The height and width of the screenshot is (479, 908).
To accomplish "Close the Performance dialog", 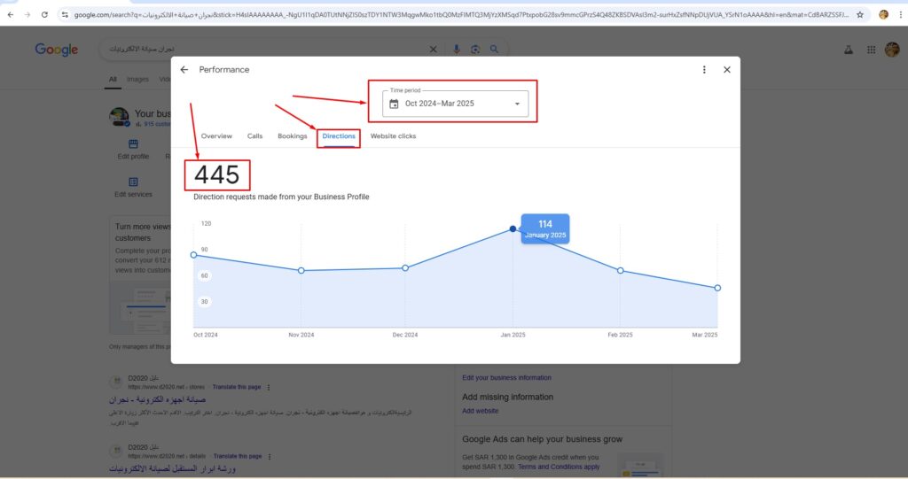I will (727, 69).
